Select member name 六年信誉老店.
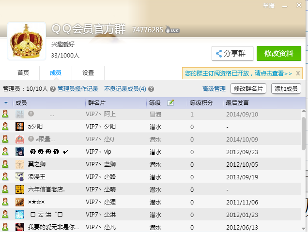 pyautogui.click(x=46, y=189)
